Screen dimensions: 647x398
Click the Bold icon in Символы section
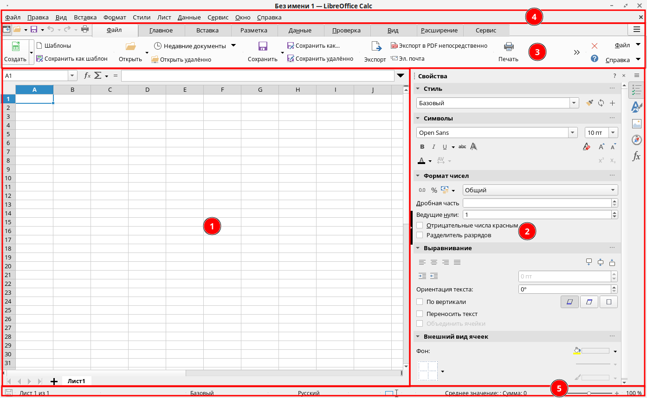pyautogui.click(x=422, y=147)
